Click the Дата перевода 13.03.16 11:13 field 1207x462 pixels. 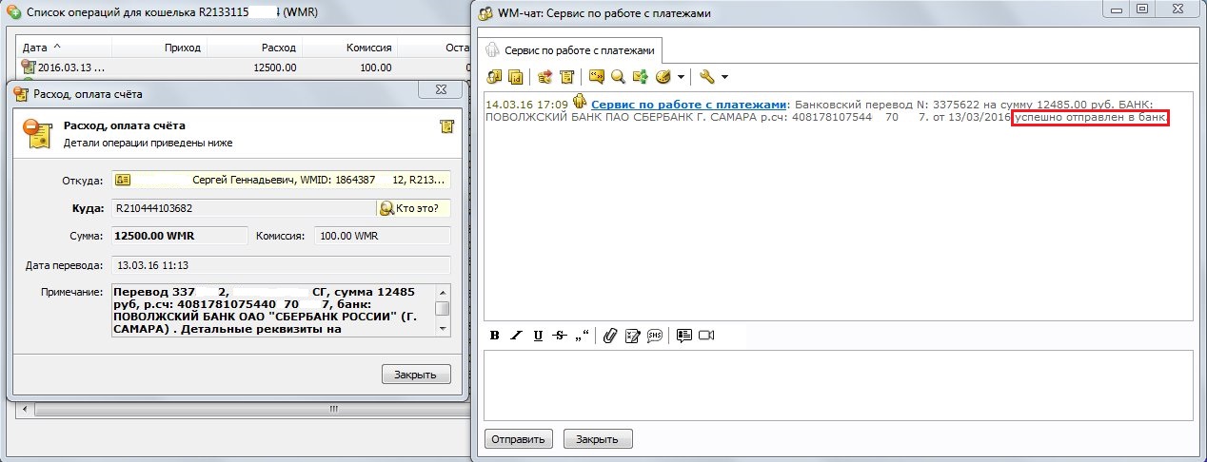click(x=281, y=265)
